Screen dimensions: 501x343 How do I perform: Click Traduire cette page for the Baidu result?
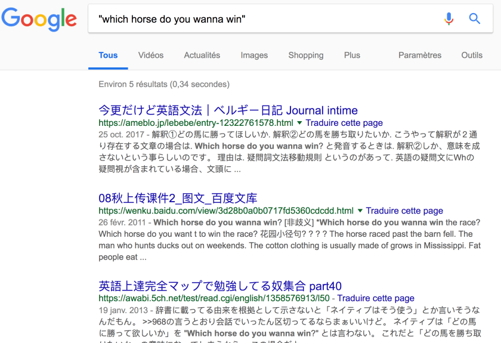404,211
